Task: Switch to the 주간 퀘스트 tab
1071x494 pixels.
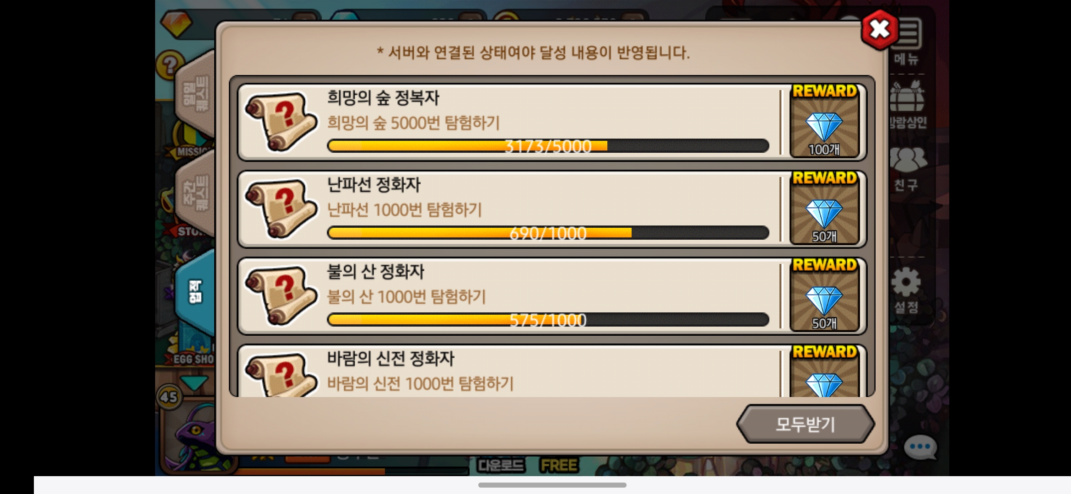Action: click(x=195, y=192)
